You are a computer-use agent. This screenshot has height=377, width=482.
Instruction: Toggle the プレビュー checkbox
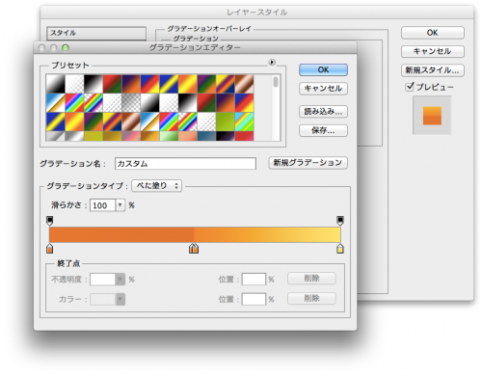(410, 87)
